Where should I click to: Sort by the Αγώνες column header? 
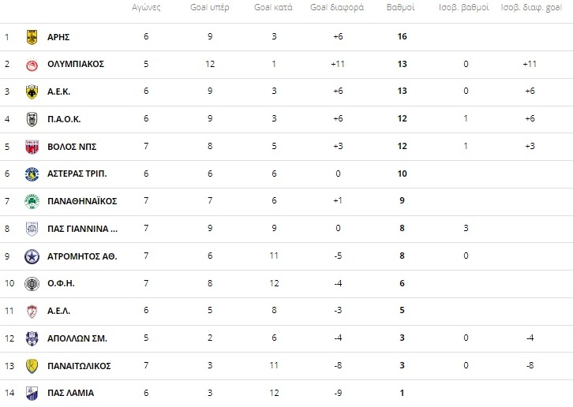pos(146,8)
